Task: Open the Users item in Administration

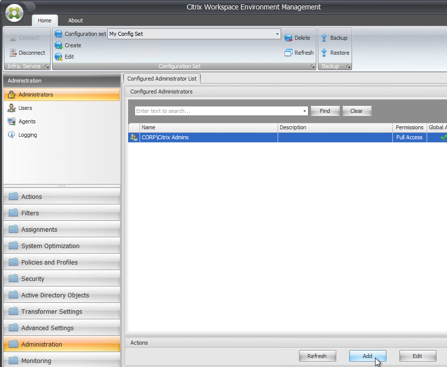Action: [62, 108]
